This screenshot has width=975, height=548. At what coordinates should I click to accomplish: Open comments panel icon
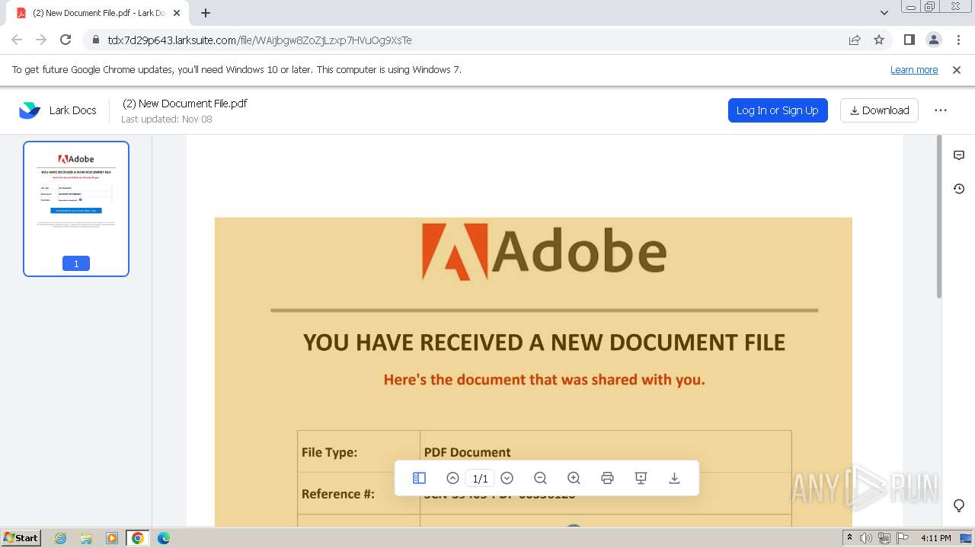point(959,155)
